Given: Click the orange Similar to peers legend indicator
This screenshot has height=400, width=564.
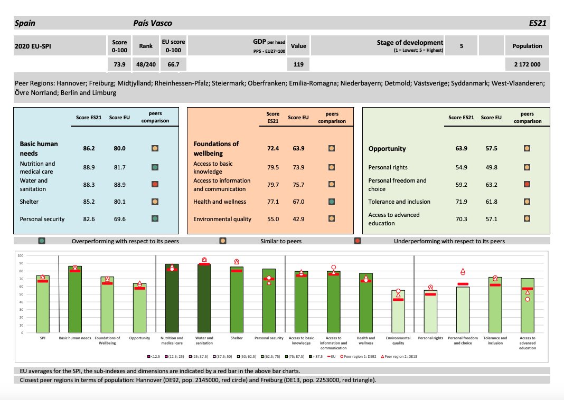Looking at the screenshot, I should click(x=223, y=241).
